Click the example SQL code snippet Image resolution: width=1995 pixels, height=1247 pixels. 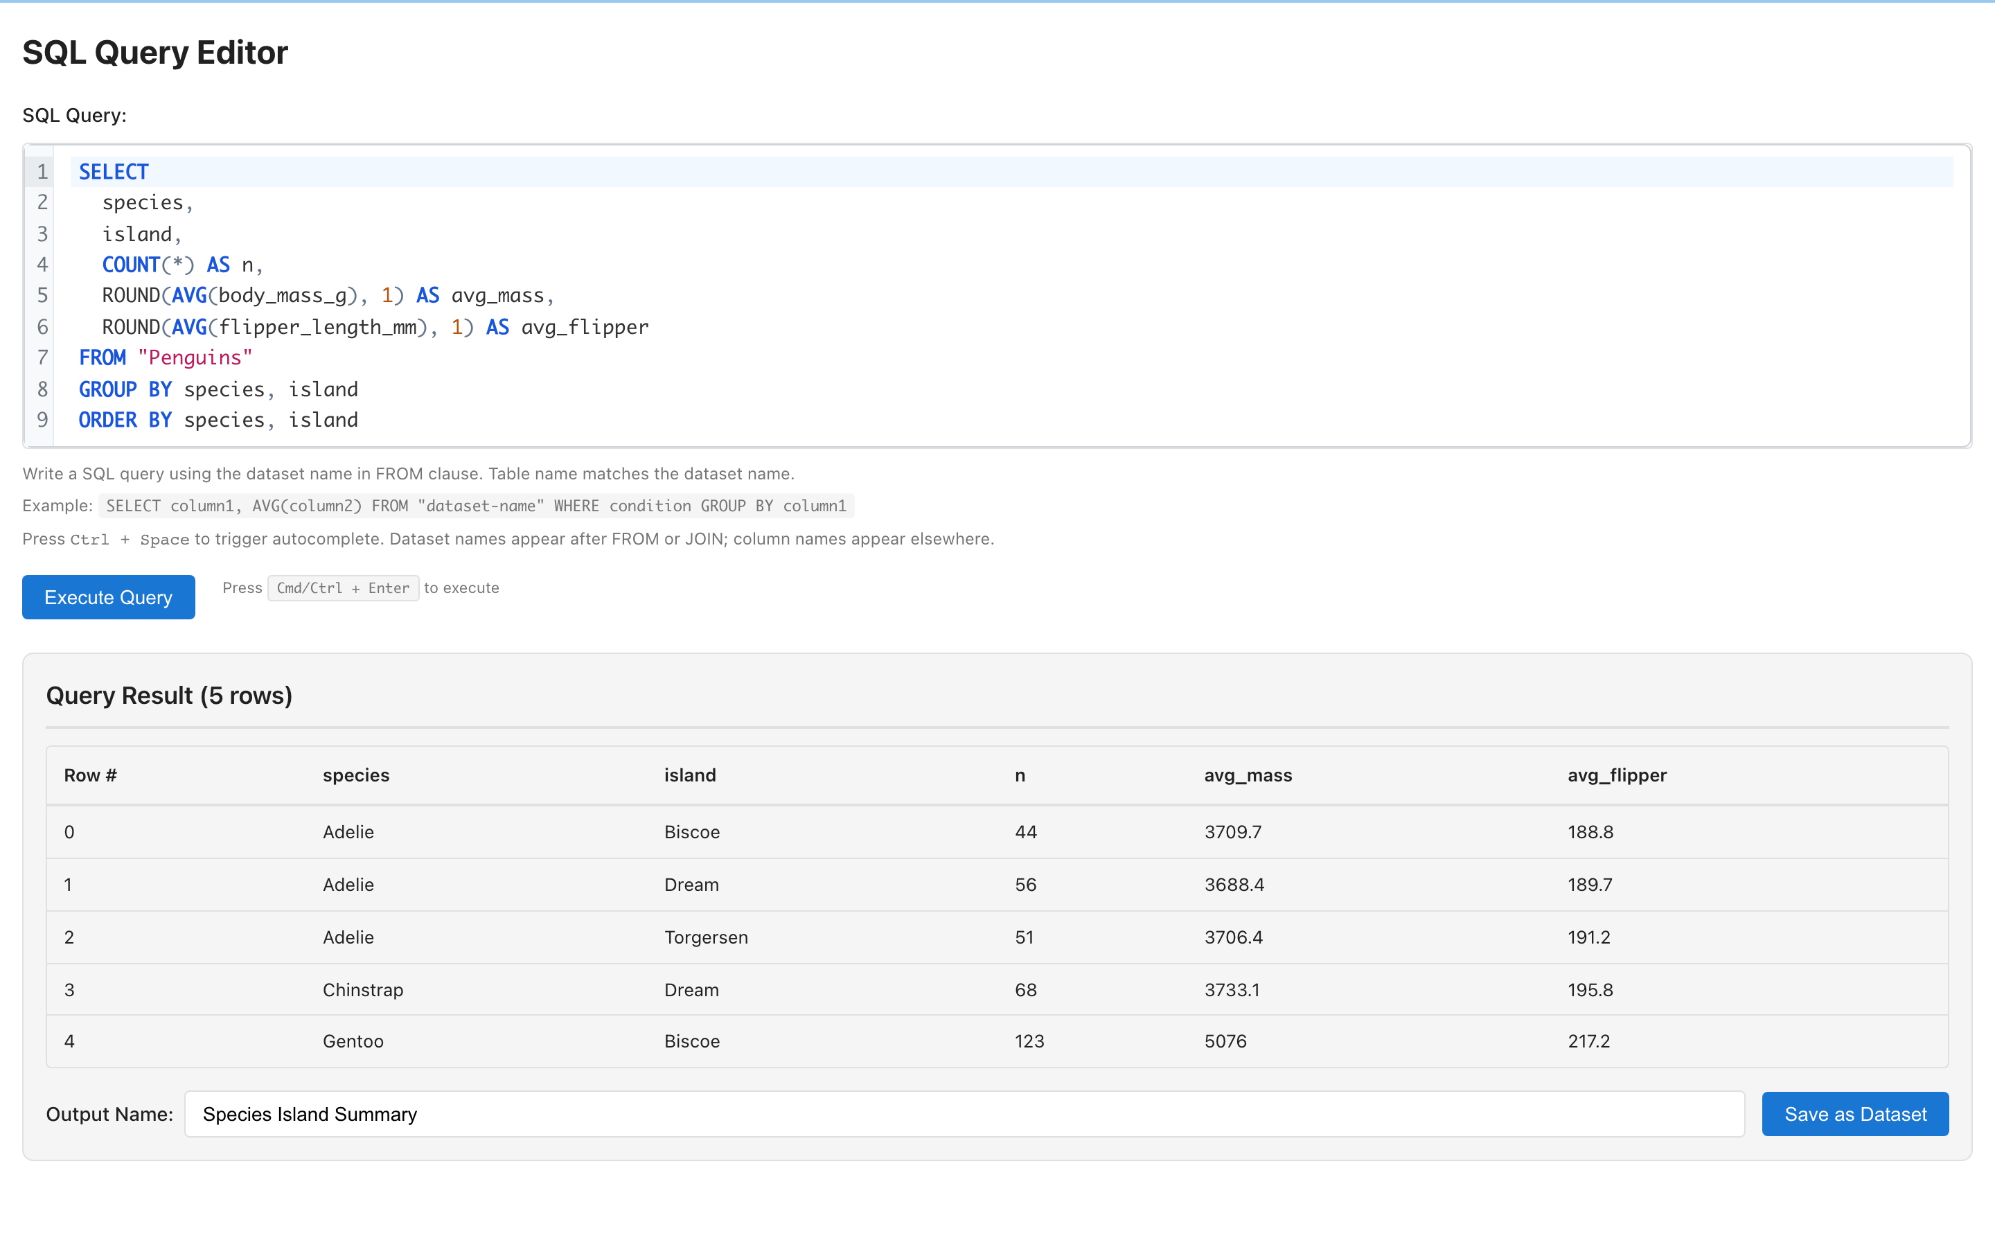(x=476, y=506)
